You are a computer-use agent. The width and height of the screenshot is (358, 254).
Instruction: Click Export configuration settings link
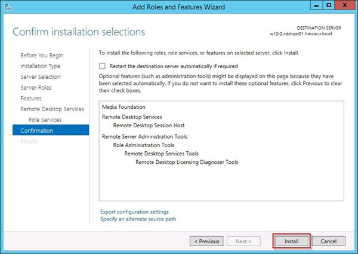(134, 212)
